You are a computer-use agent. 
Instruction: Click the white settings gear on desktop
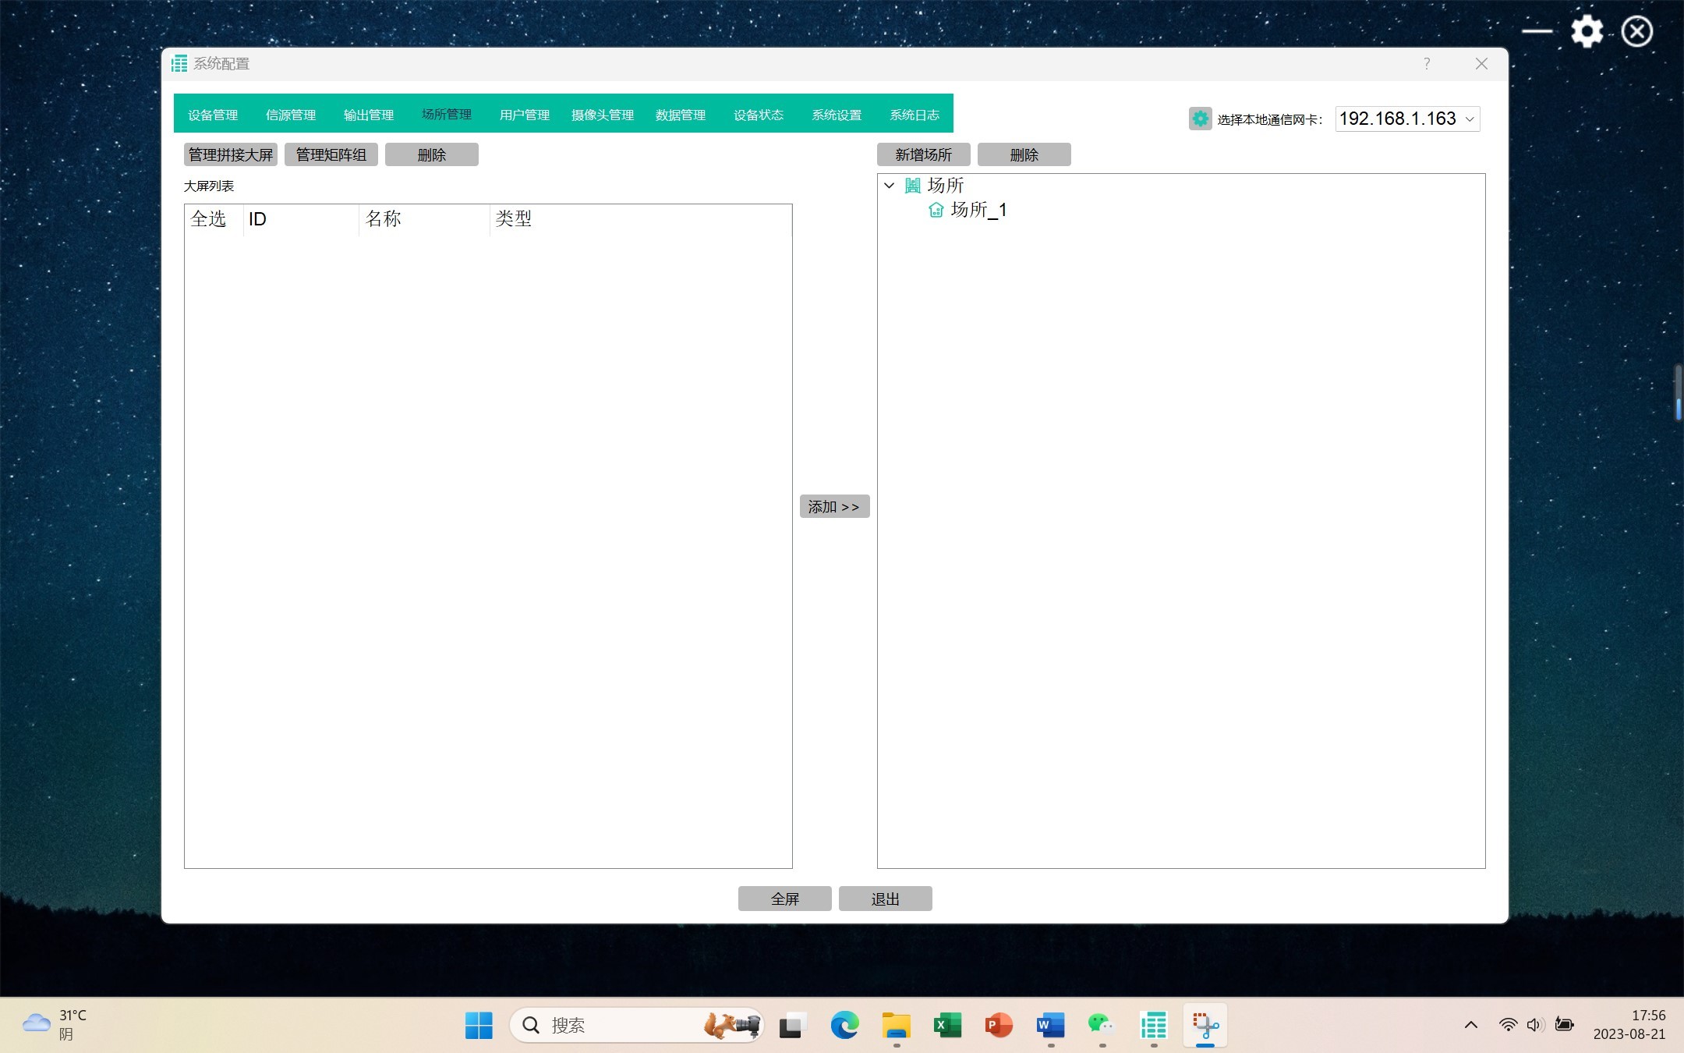click(1587, 32)
